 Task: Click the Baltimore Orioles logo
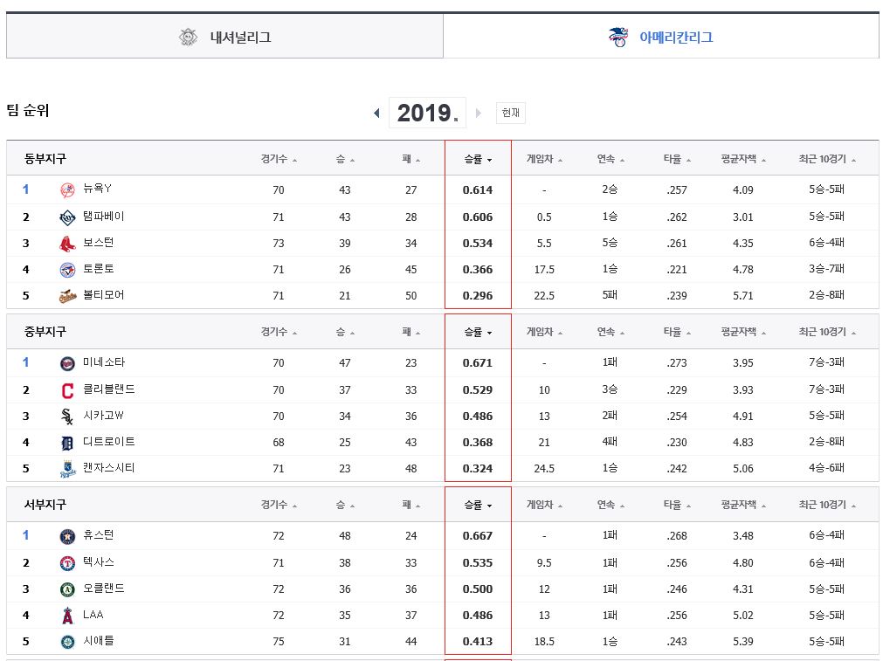(67, 296)
